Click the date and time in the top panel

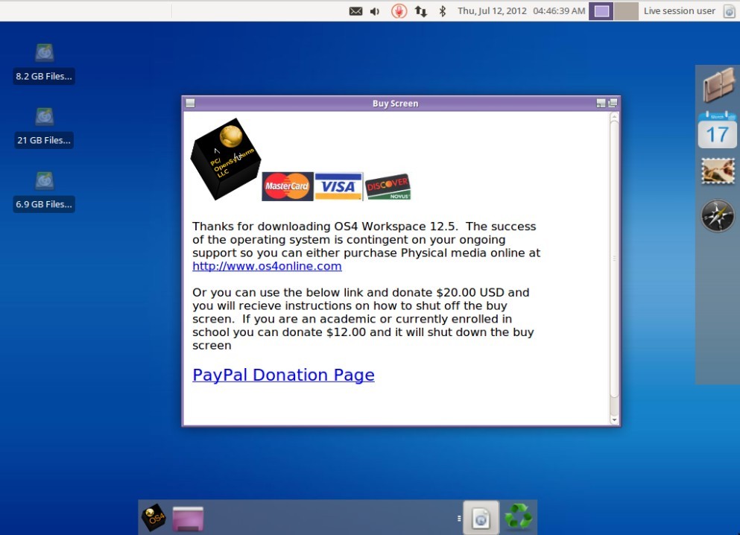point(521,11)
